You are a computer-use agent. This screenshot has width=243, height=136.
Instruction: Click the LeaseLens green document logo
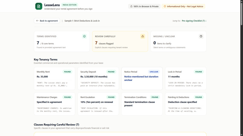pos(39,6)
